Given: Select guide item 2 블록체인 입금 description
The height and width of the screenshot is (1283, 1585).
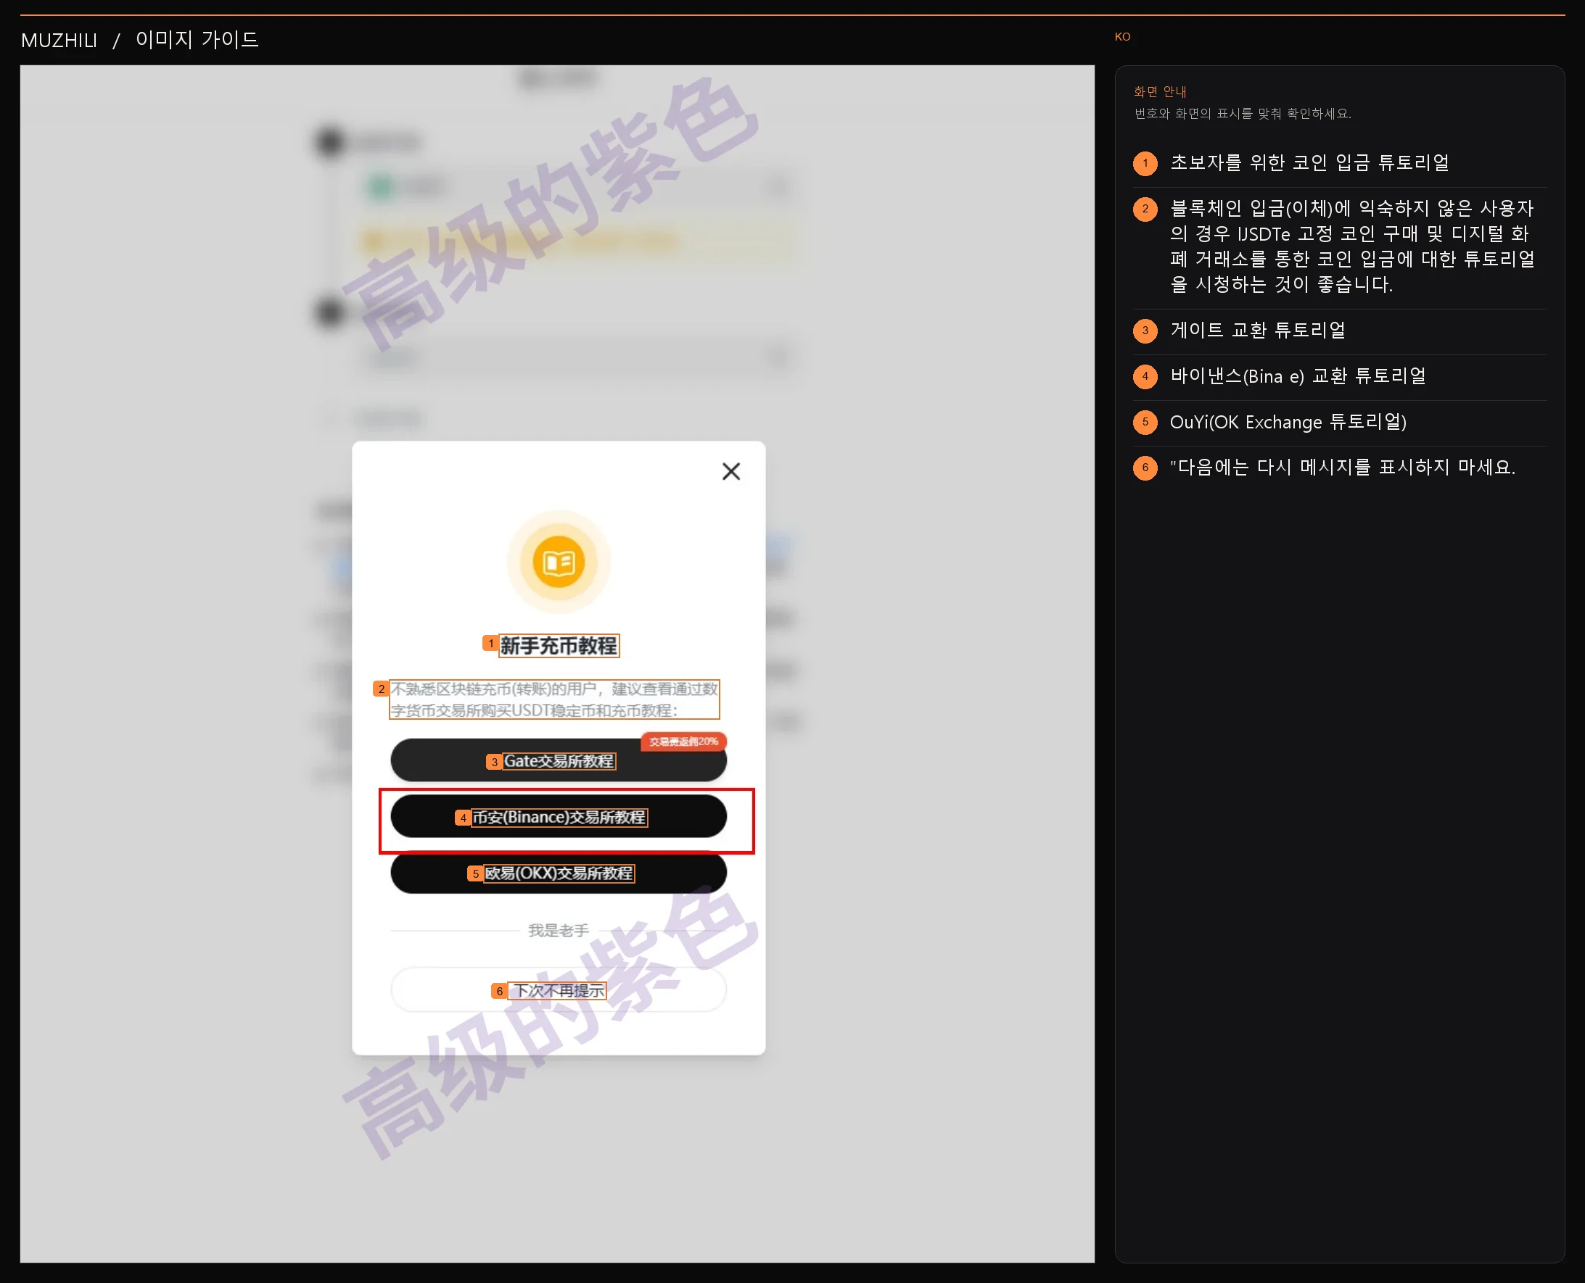Looking at the screenshot, I should (x=1339, y=247).
